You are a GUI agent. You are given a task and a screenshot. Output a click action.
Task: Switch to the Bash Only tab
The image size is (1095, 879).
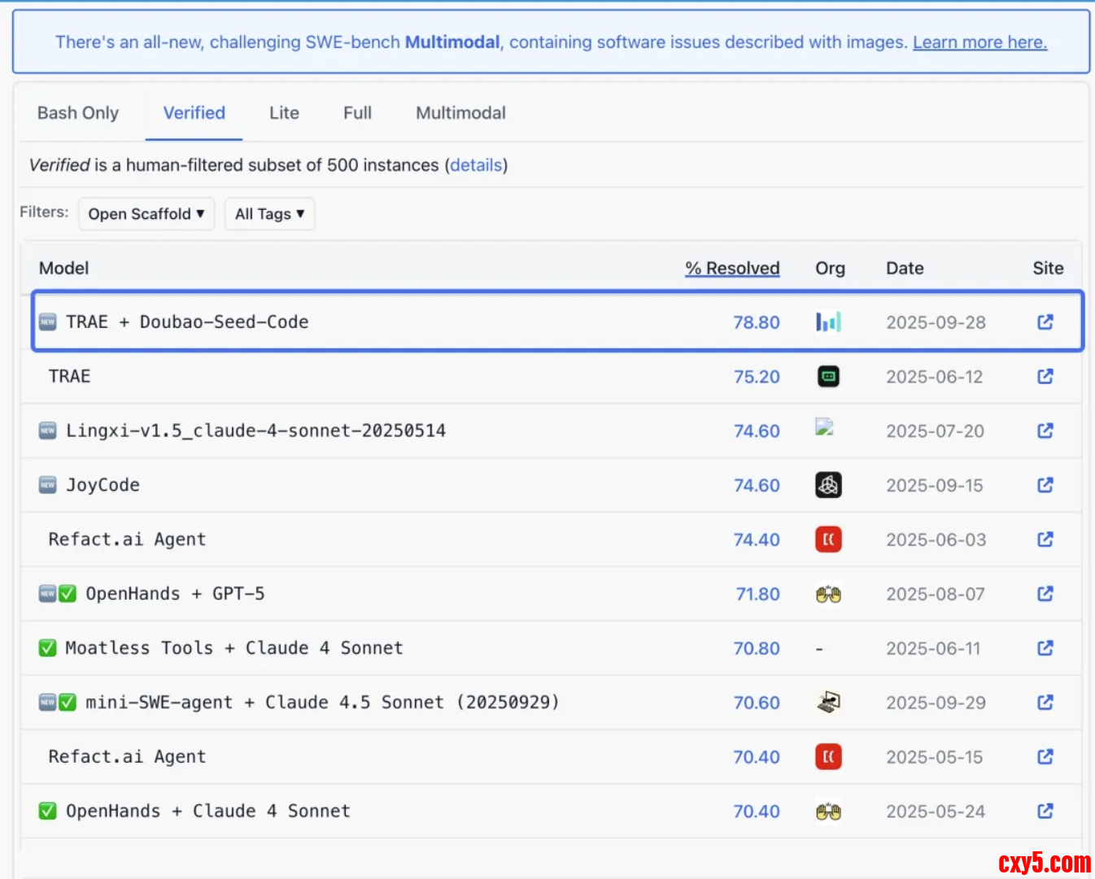pyautogui.click(x=78, y=113)
